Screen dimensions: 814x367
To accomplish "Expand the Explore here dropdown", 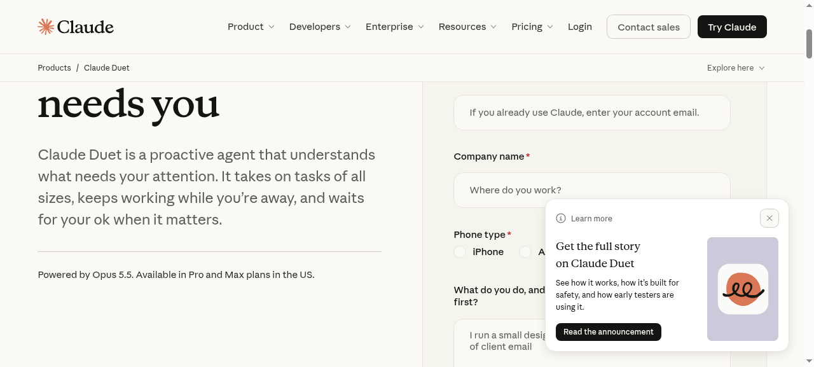I will [x=736, y=68].
